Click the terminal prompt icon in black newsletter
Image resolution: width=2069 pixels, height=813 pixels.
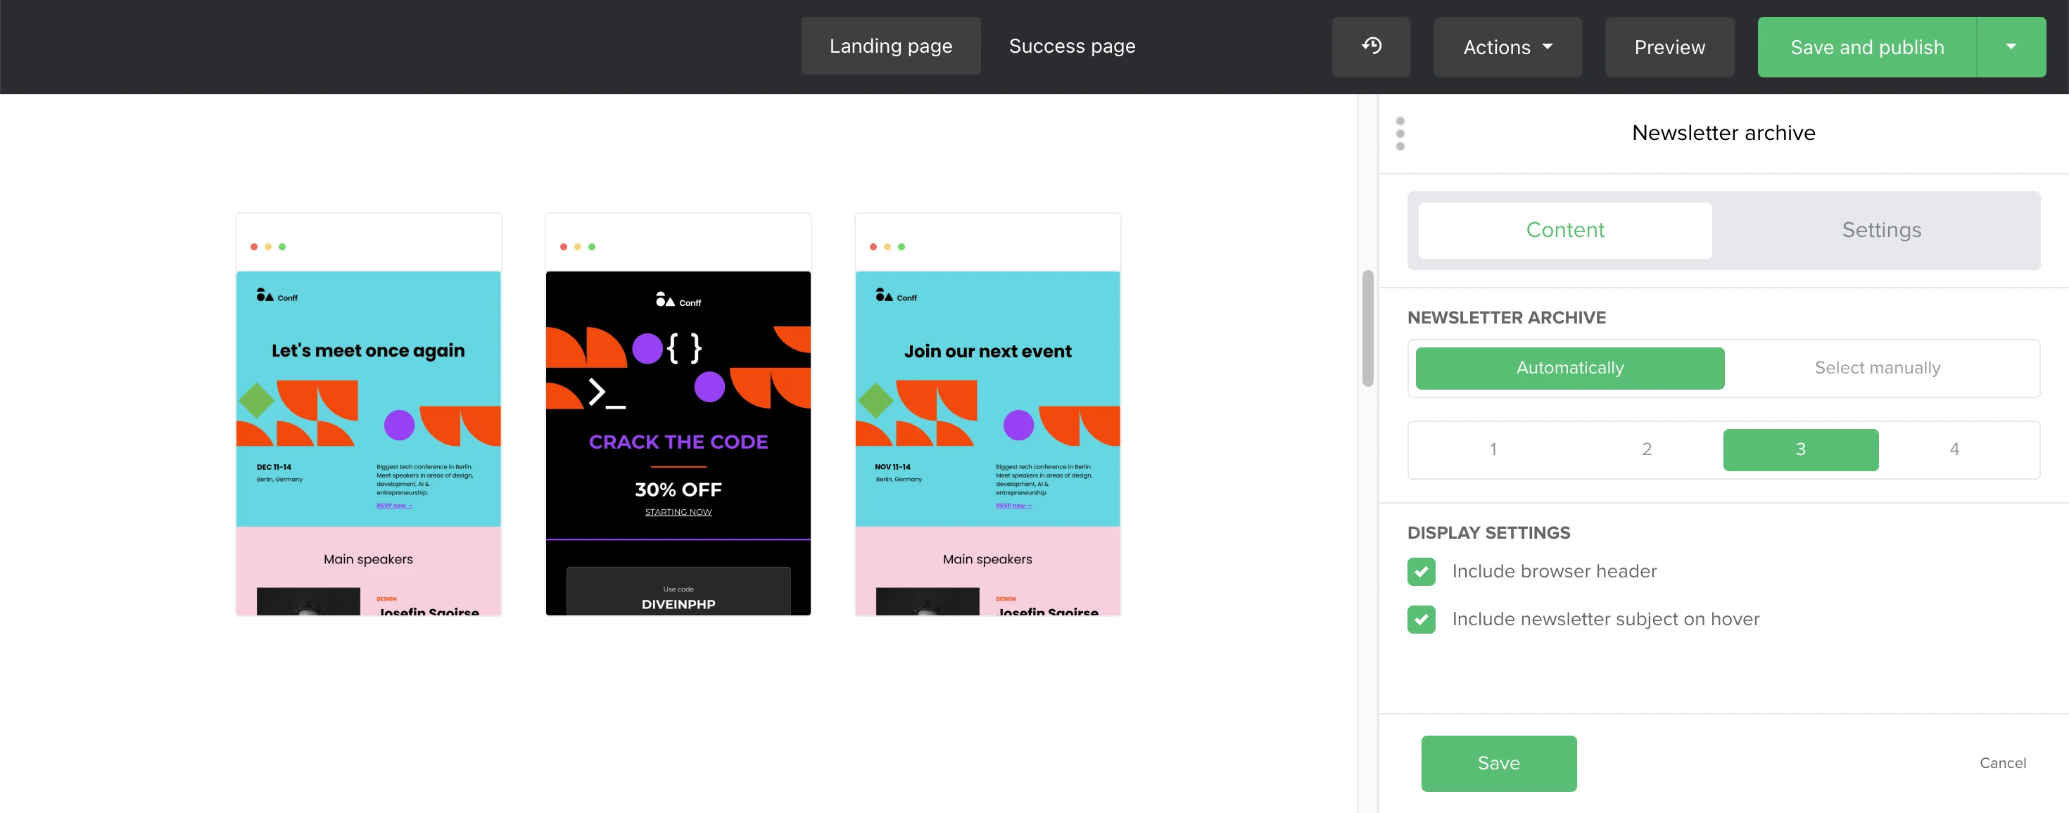pos(606,392)
